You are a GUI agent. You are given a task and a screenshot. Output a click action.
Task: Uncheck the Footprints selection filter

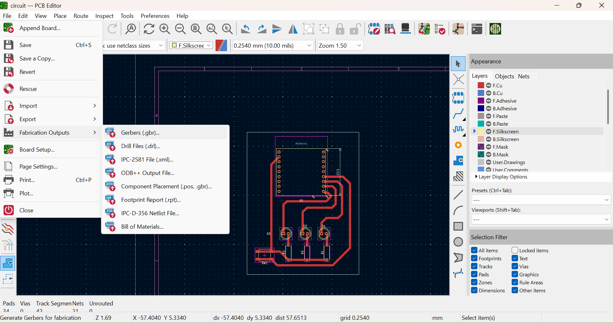point(474,258)
